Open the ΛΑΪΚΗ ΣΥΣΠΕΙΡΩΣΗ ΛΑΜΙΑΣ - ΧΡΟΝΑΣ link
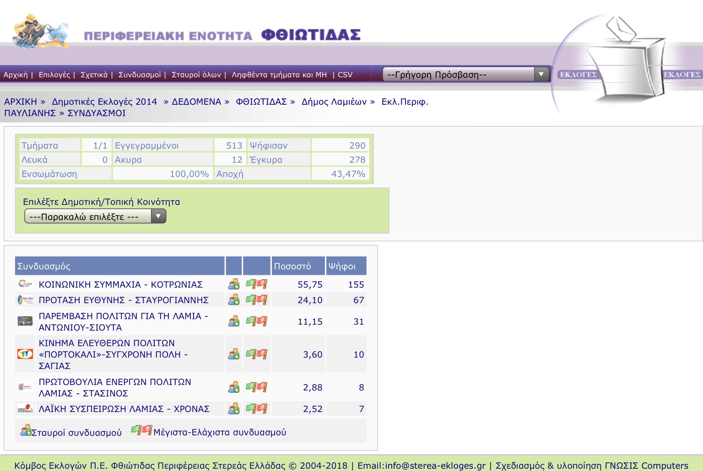 click(x=124, y=409)
